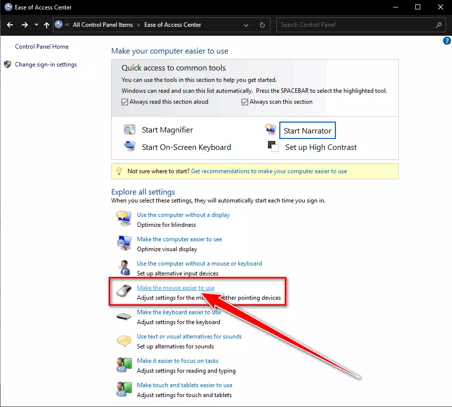Go up one level with the Up arrow
Screen dimensions: 452x407
[x=47, y=25]
